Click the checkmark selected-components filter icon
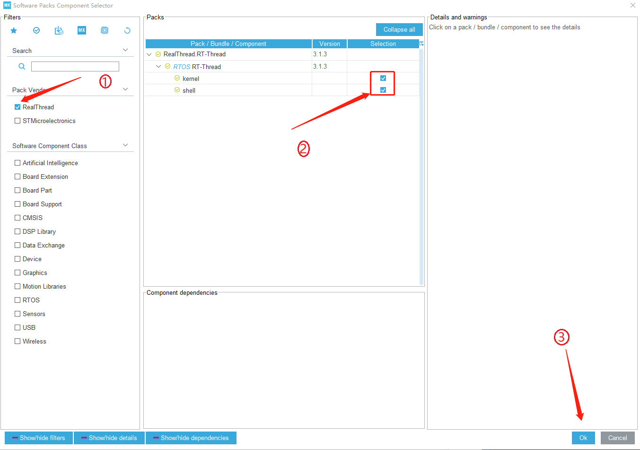Image resolution: width=640 pixels, height=450 pixels. (x=36, y=31)
